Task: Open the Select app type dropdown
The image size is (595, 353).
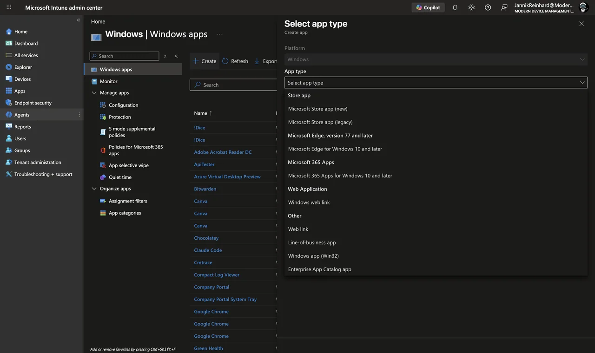Action: tap(436, 83)
